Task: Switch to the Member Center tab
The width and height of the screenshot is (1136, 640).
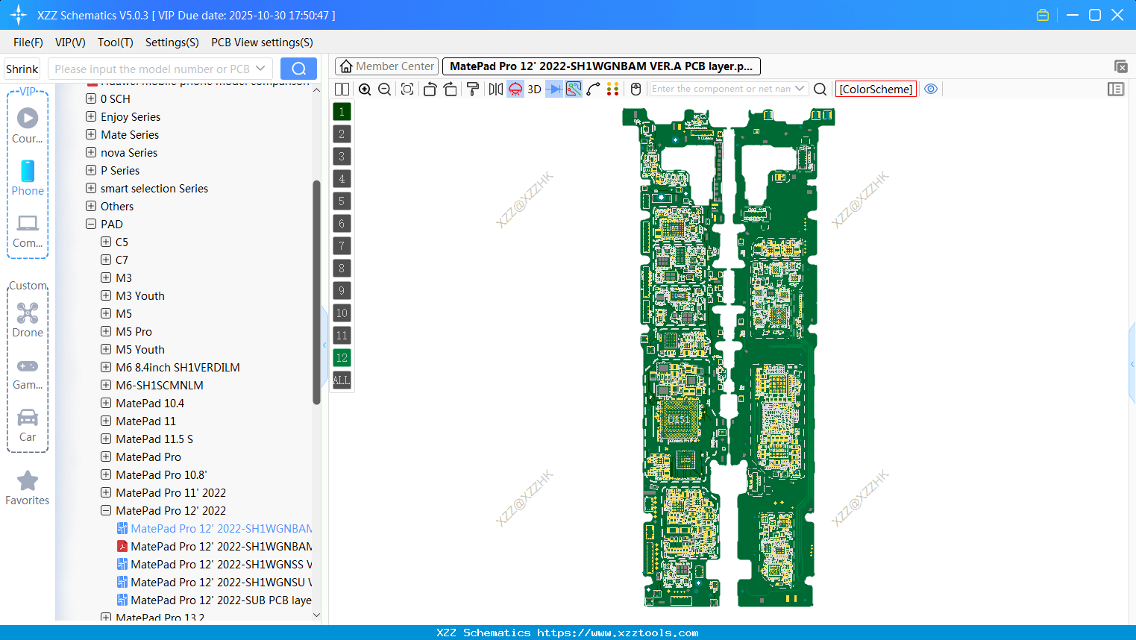Action: 386,66
